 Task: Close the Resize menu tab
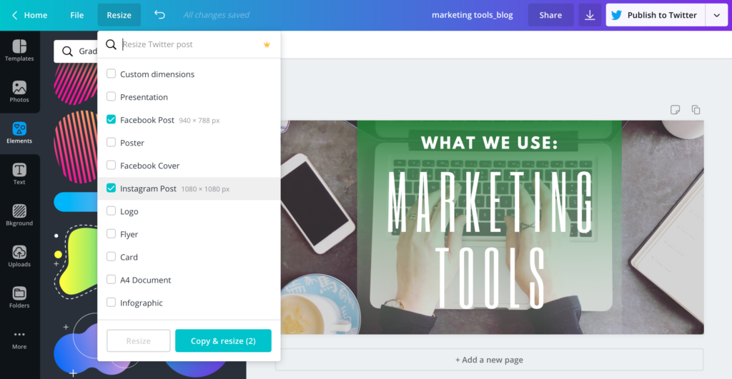(x=119, y=15)
